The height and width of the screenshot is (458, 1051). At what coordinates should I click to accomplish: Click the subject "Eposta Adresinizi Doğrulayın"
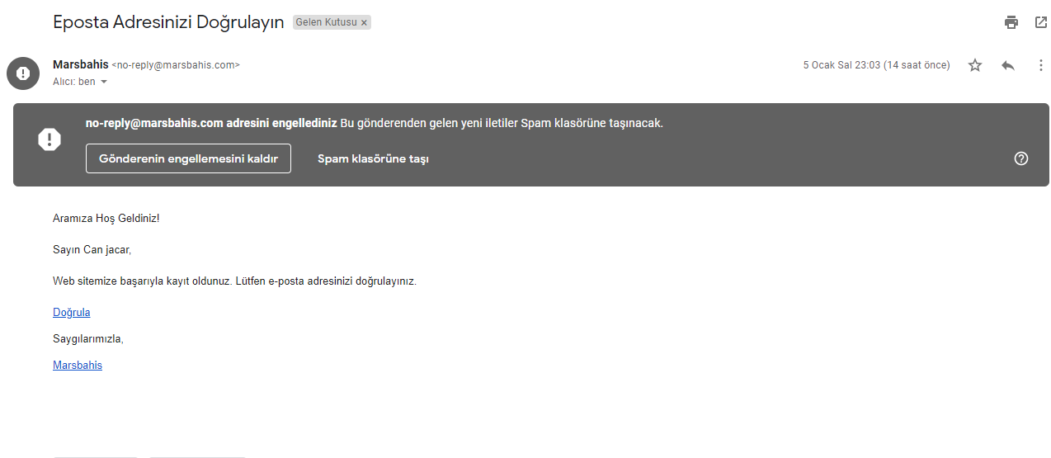(x=169, y=22)
